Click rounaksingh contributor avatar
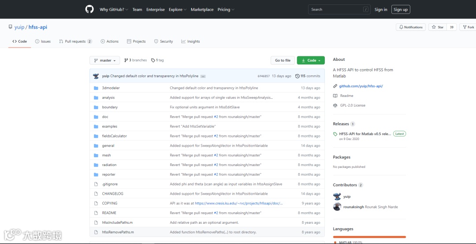The image size is (476, 244). pos(337,207)
